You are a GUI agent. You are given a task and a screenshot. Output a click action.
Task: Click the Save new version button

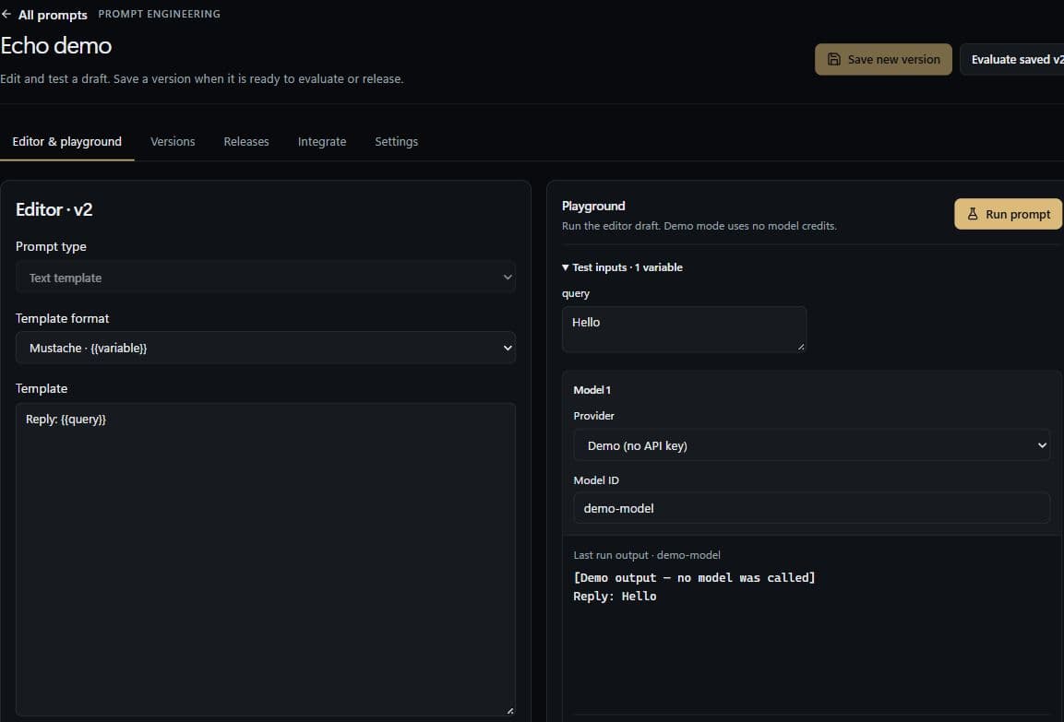(883, 60)
